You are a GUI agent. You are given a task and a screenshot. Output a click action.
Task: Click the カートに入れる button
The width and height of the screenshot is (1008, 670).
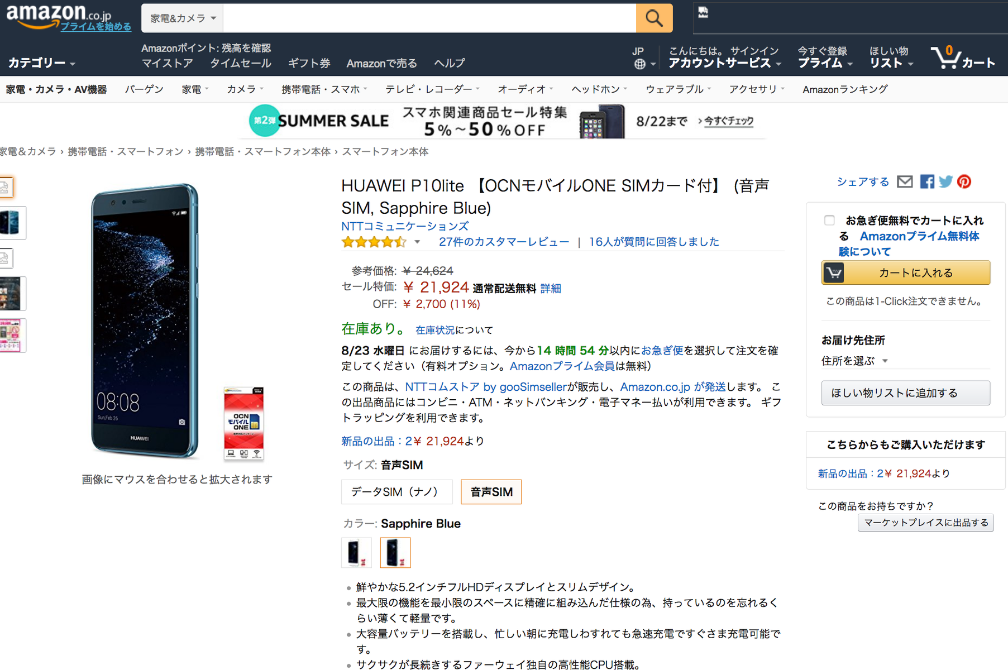tap(905, 272)
